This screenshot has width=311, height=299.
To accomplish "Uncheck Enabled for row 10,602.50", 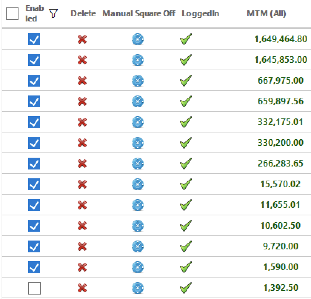I will (x=34, y=226).
